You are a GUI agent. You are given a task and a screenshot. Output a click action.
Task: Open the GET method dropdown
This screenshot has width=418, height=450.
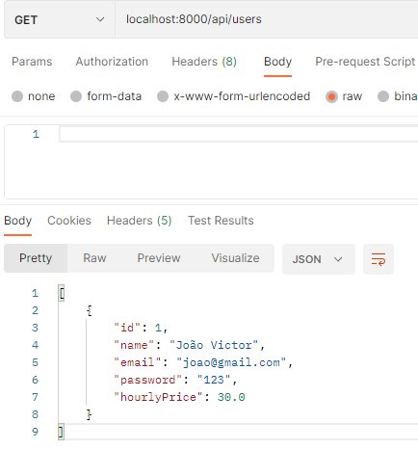click(x=60, y=20)
